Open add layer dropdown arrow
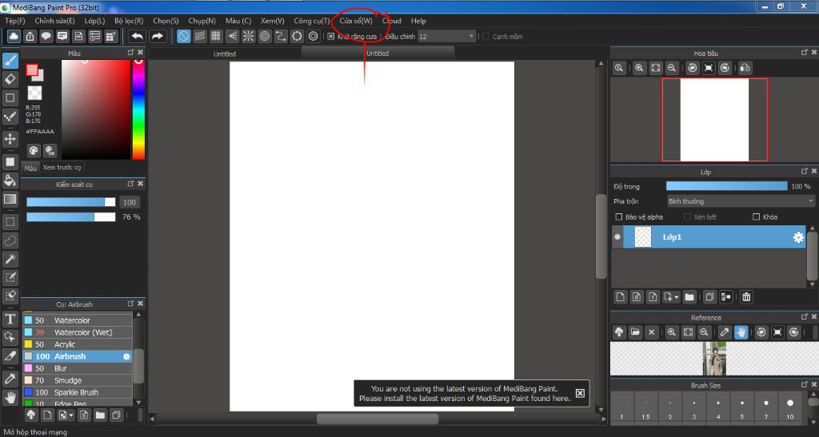This screenshot has height=437, width=819. tap(677, 297)
